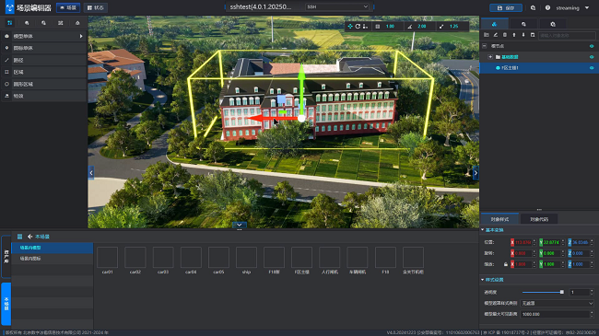Choose the 图标单体 location pin item
Screen dimensions: 599x336
point(43,48)
